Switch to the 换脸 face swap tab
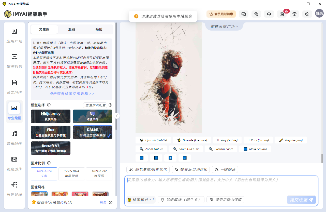 (99, 30)
